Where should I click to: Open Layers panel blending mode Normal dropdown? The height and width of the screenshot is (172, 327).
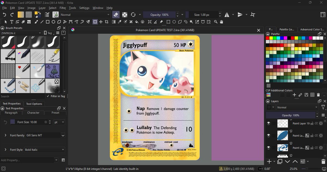pyautogui.click(x=297, y=107)
